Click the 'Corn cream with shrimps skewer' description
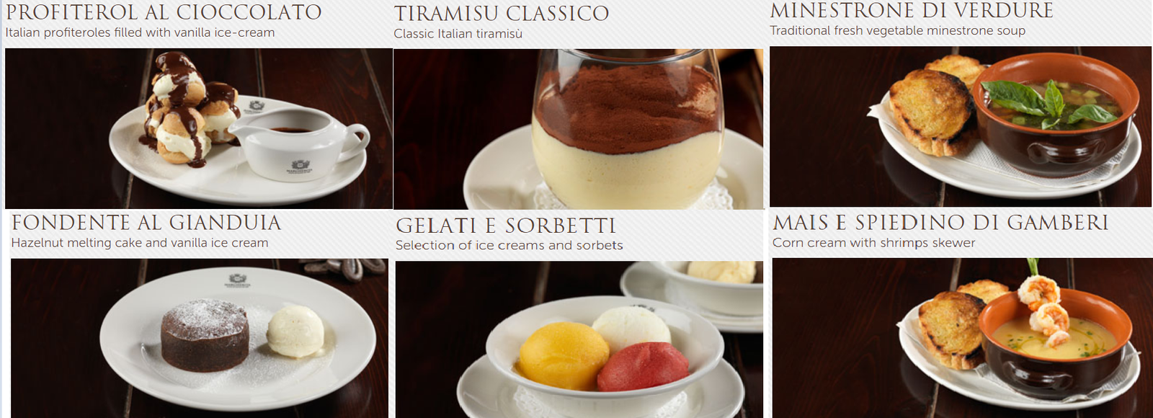The width and height of the screenshot is (1153, 418). pos(873,243)
